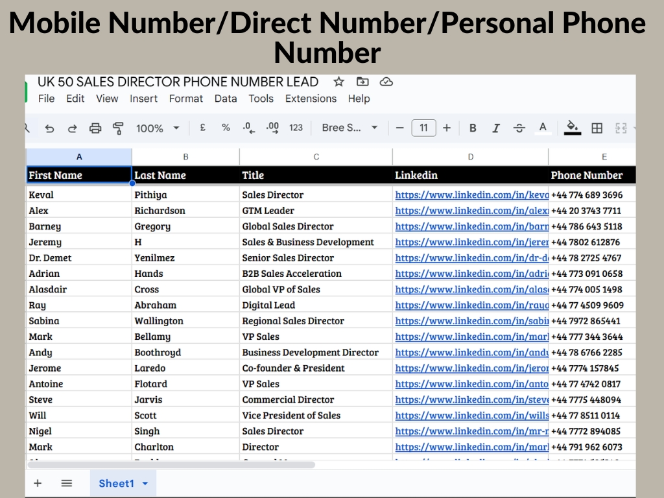
Task: Open the all sheets list
Action: pos(67,483)
